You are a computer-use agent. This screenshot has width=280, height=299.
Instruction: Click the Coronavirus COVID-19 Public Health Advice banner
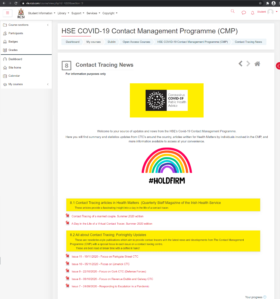(x=167, y=100)
